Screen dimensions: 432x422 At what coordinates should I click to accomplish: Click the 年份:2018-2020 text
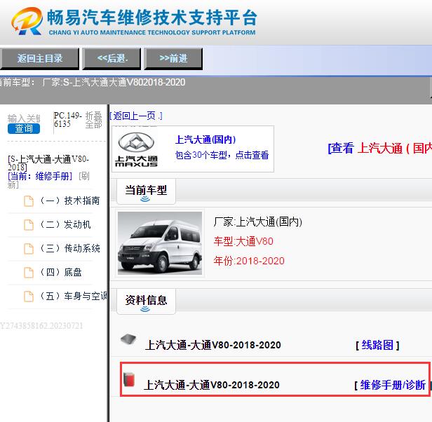coord(249,261)
